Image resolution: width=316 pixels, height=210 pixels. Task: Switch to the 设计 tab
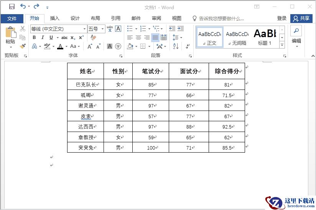point(75,18)
